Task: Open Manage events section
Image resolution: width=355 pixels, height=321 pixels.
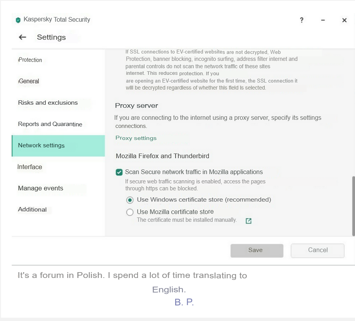Action: 40,188
